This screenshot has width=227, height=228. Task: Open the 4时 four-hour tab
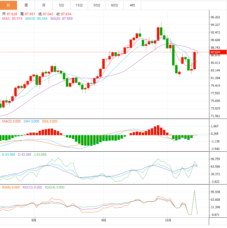(x=132, y=5)
